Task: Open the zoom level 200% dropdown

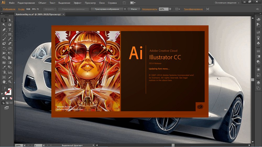Action: 24,145
